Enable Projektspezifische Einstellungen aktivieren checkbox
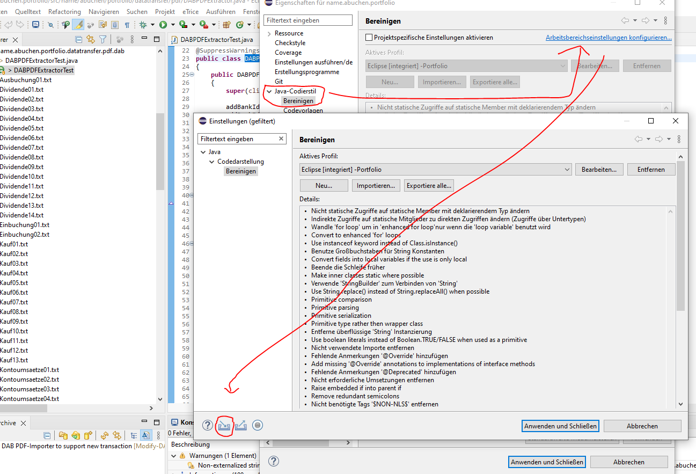This screenshot has width=696, height=474. pos(369,38)
